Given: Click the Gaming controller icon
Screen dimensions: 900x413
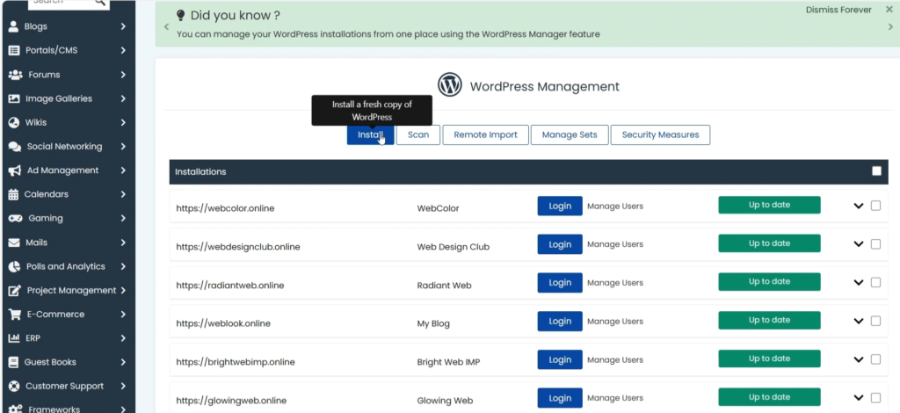Looking at the screenshot, I should pyautogui.click(x=16, y=218).
